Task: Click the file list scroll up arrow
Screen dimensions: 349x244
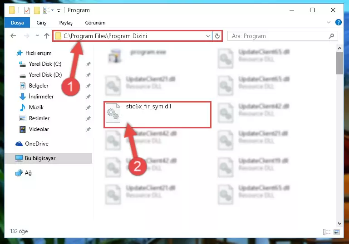Action: pyautogui.click(x=339, y=48)
